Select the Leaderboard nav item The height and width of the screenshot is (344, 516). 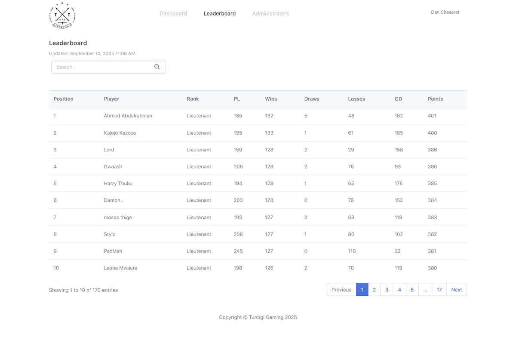(x=220, y=13)
